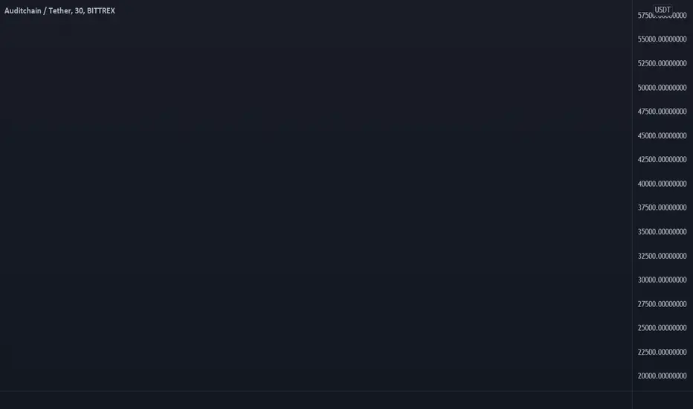Click the Auditchain / Tether symbol title
Image resolution: width=693 pixels, height=409 pixels.
coord(59,10)
